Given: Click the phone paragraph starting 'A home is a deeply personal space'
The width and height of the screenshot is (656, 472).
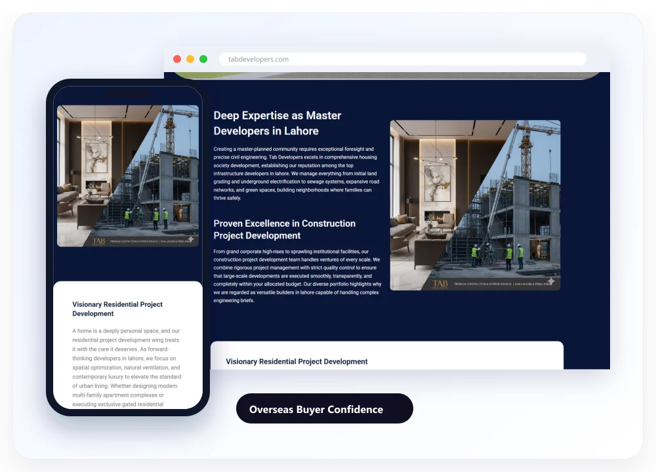Looking at the screenshot, I should pyautogui.click(x=127, y=368).
